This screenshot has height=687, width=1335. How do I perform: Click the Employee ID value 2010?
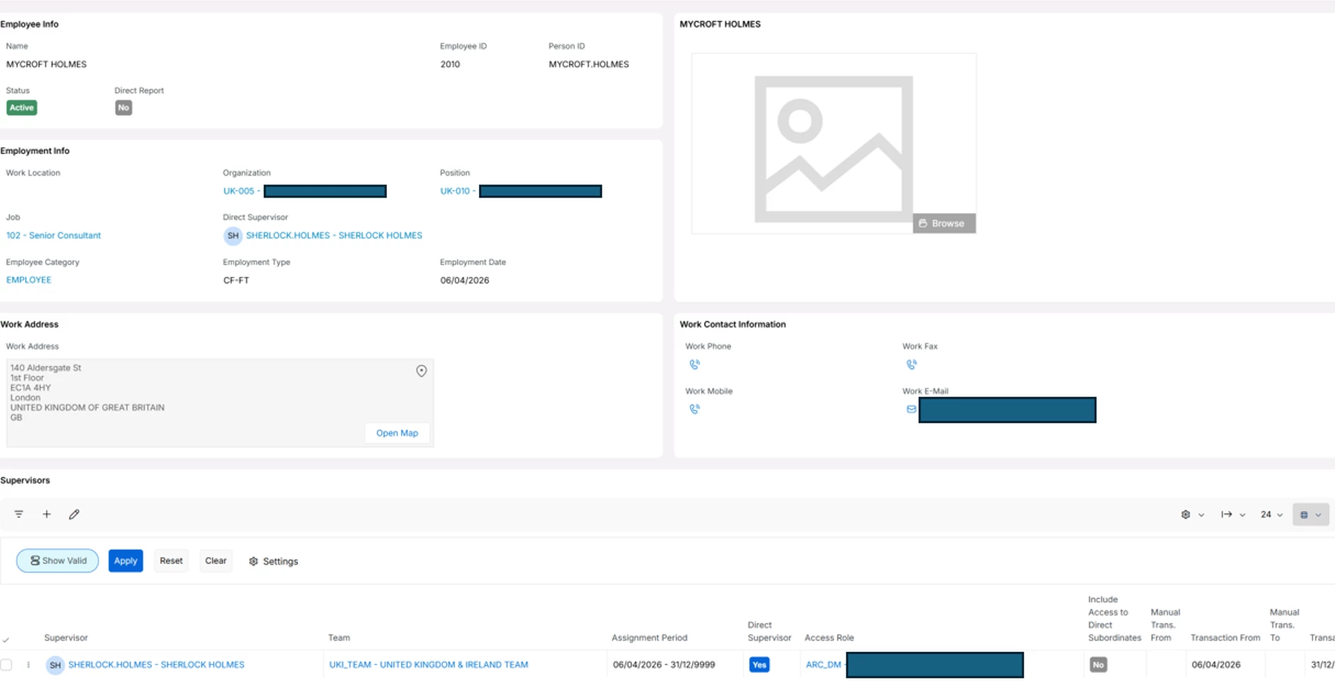click(450, 64)
